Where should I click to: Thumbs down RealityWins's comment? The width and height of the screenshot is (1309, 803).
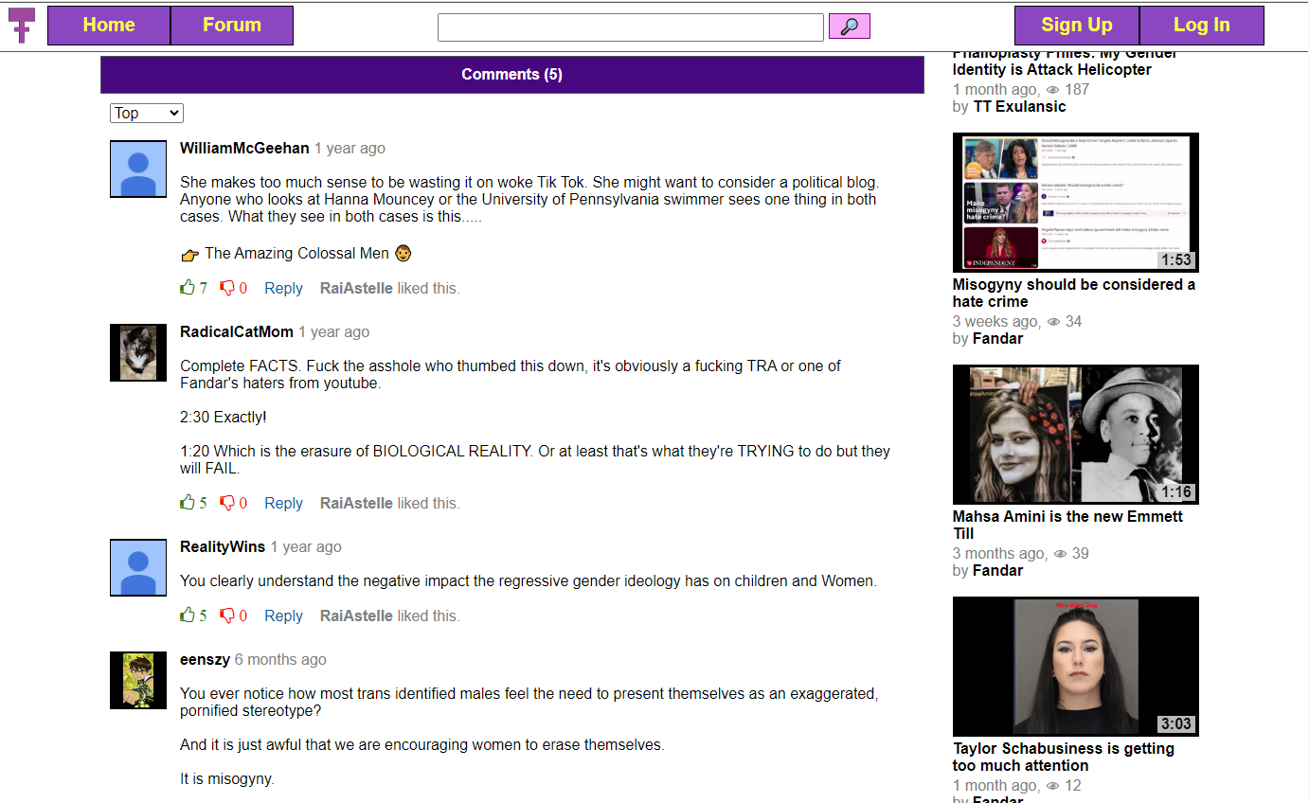pyautogui.click(x=227, y=616)
